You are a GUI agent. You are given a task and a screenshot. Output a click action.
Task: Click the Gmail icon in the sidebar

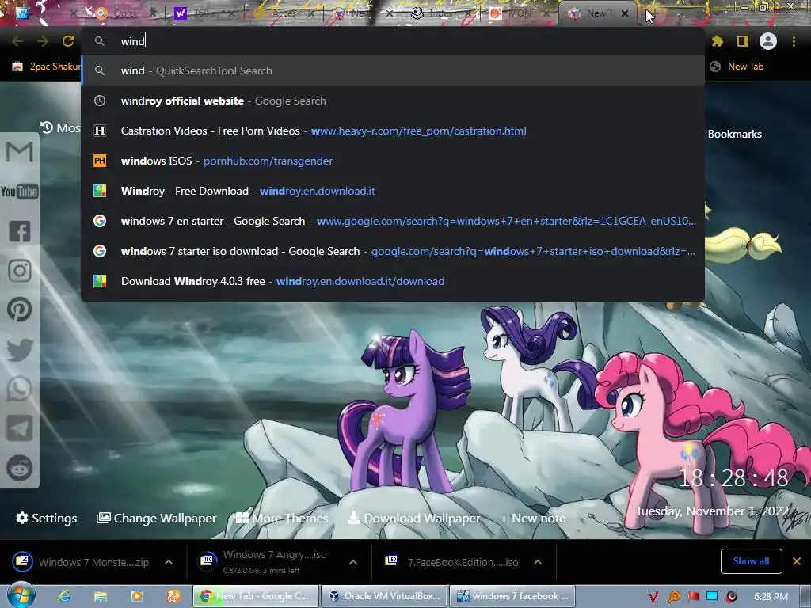coord(20,152)
